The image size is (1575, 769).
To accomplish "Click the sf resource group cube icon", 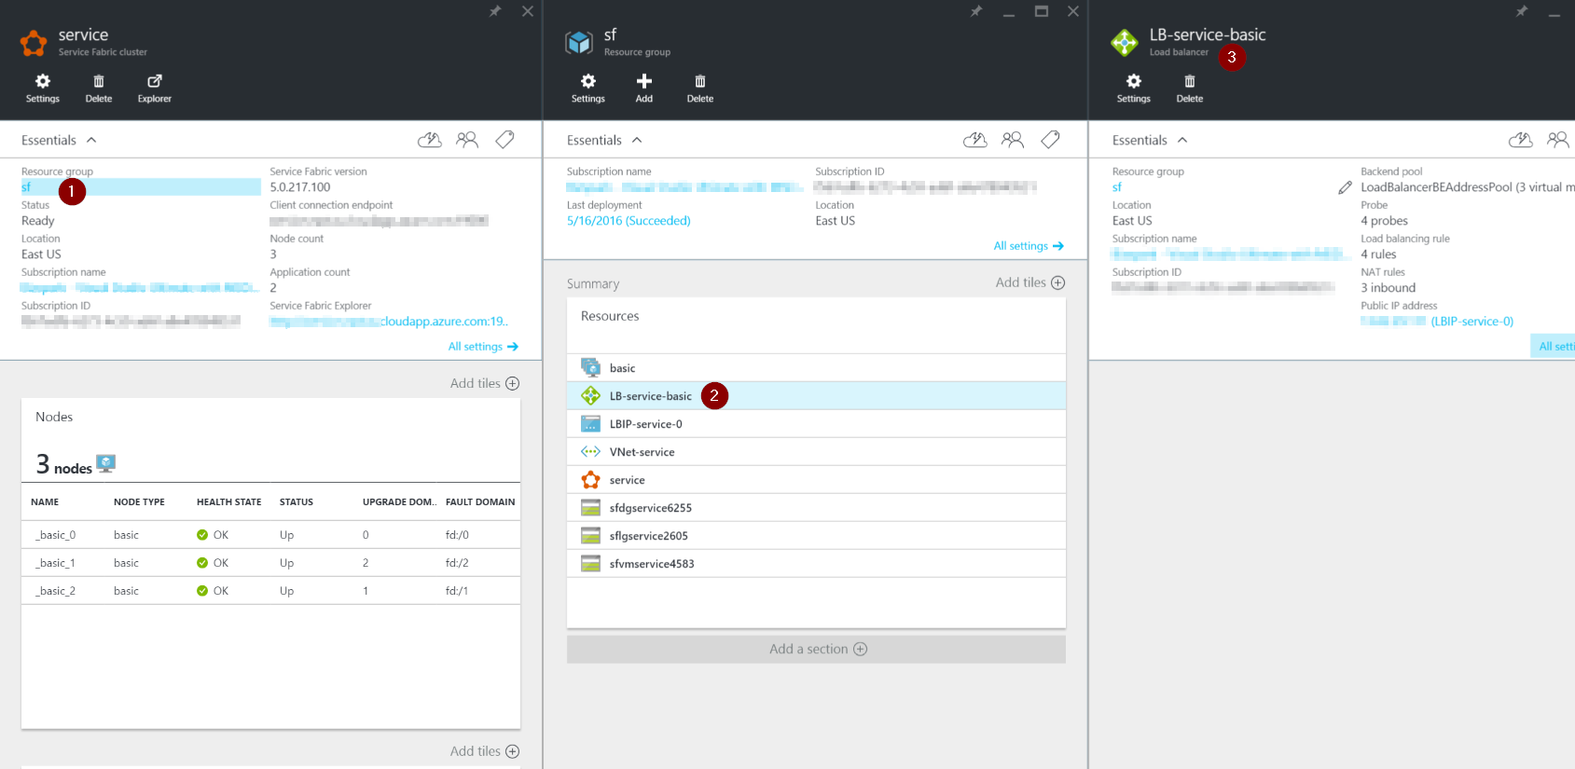I will (x=579, y=43).
